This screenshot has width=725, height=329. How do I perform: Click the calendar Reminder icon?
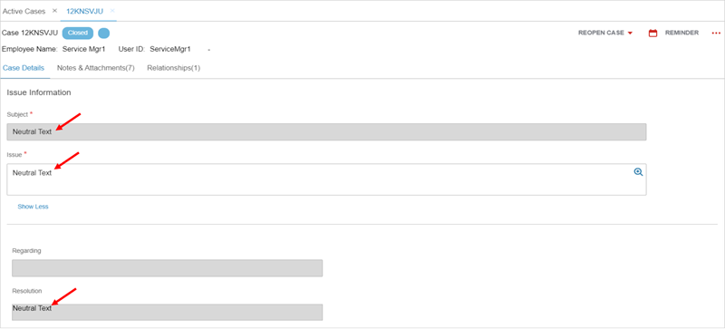652,33
